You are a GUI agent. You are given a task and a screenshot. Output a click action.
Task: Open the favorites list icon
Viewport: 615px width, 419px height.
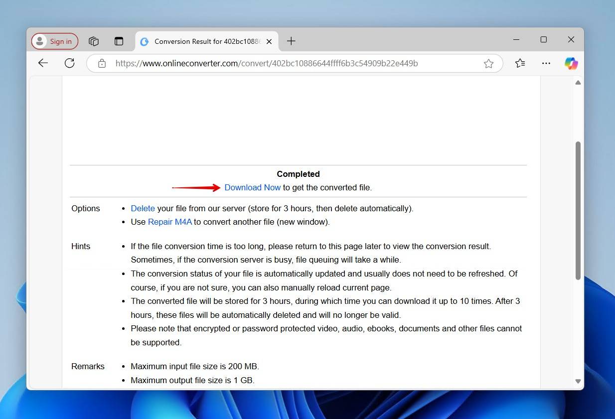coord(520,63)
